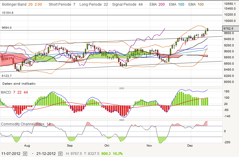This screenshot has width=239, height=157.
Task: Click the MACD axis value 180
Action: tap(227, 92)
